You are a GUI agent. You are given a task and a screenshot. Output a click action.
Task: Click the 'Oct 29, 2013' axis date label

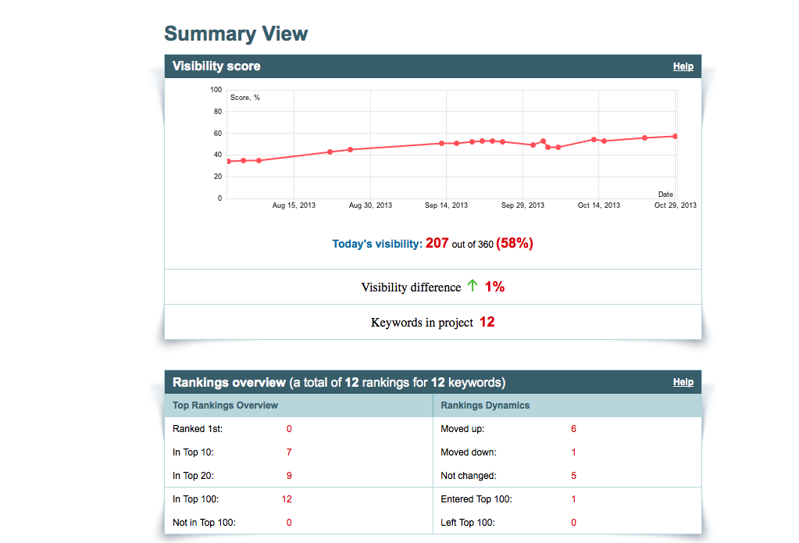(675, 205)
